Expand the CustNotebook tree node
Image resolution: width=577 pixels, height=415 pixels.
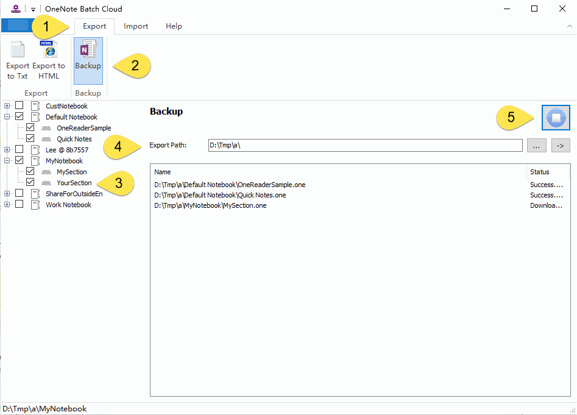pyautogui.click(x=6, y=105)
